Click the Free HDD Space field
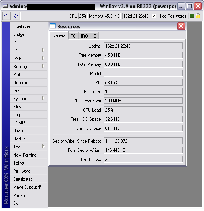The height and width of the screenshot is (211, 204). (x=143, y=119)
